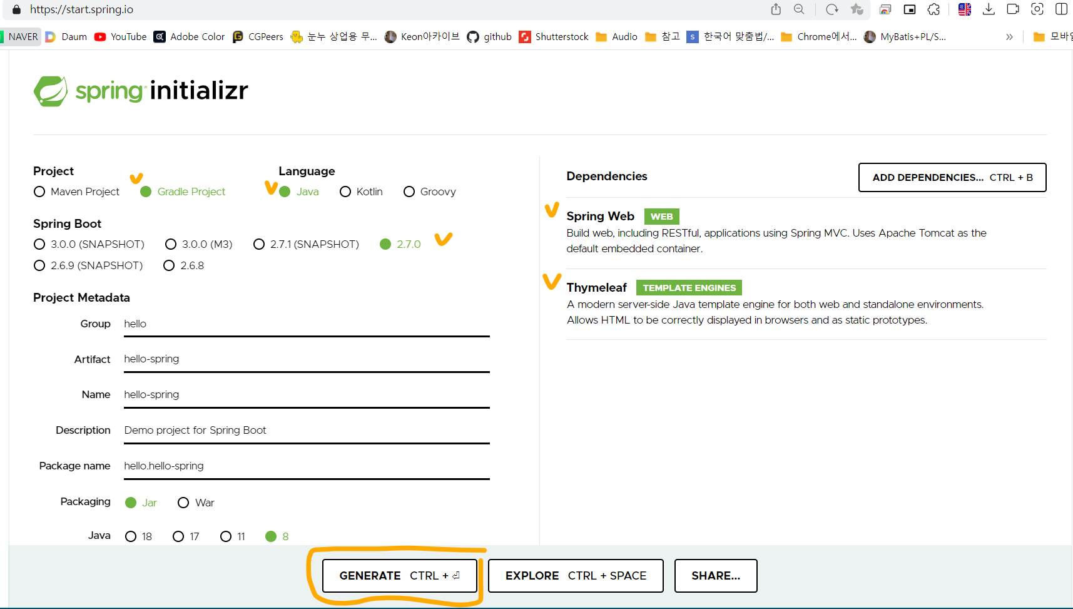Image resolution: width=1073 pixels, height=609 pixels.
Task: Click the add-to-favorites star icon
Action: coord(857,9)
